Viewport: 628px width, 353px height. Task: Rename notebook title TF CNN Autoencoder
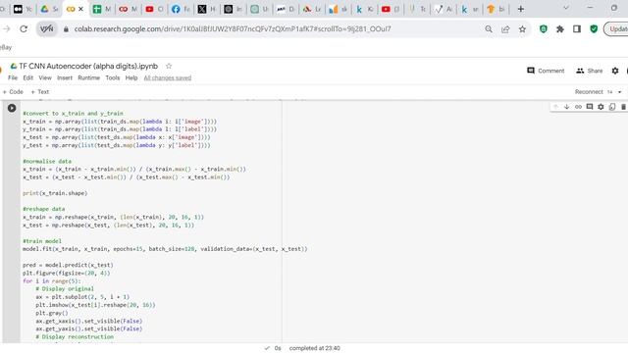click(88, 66)
